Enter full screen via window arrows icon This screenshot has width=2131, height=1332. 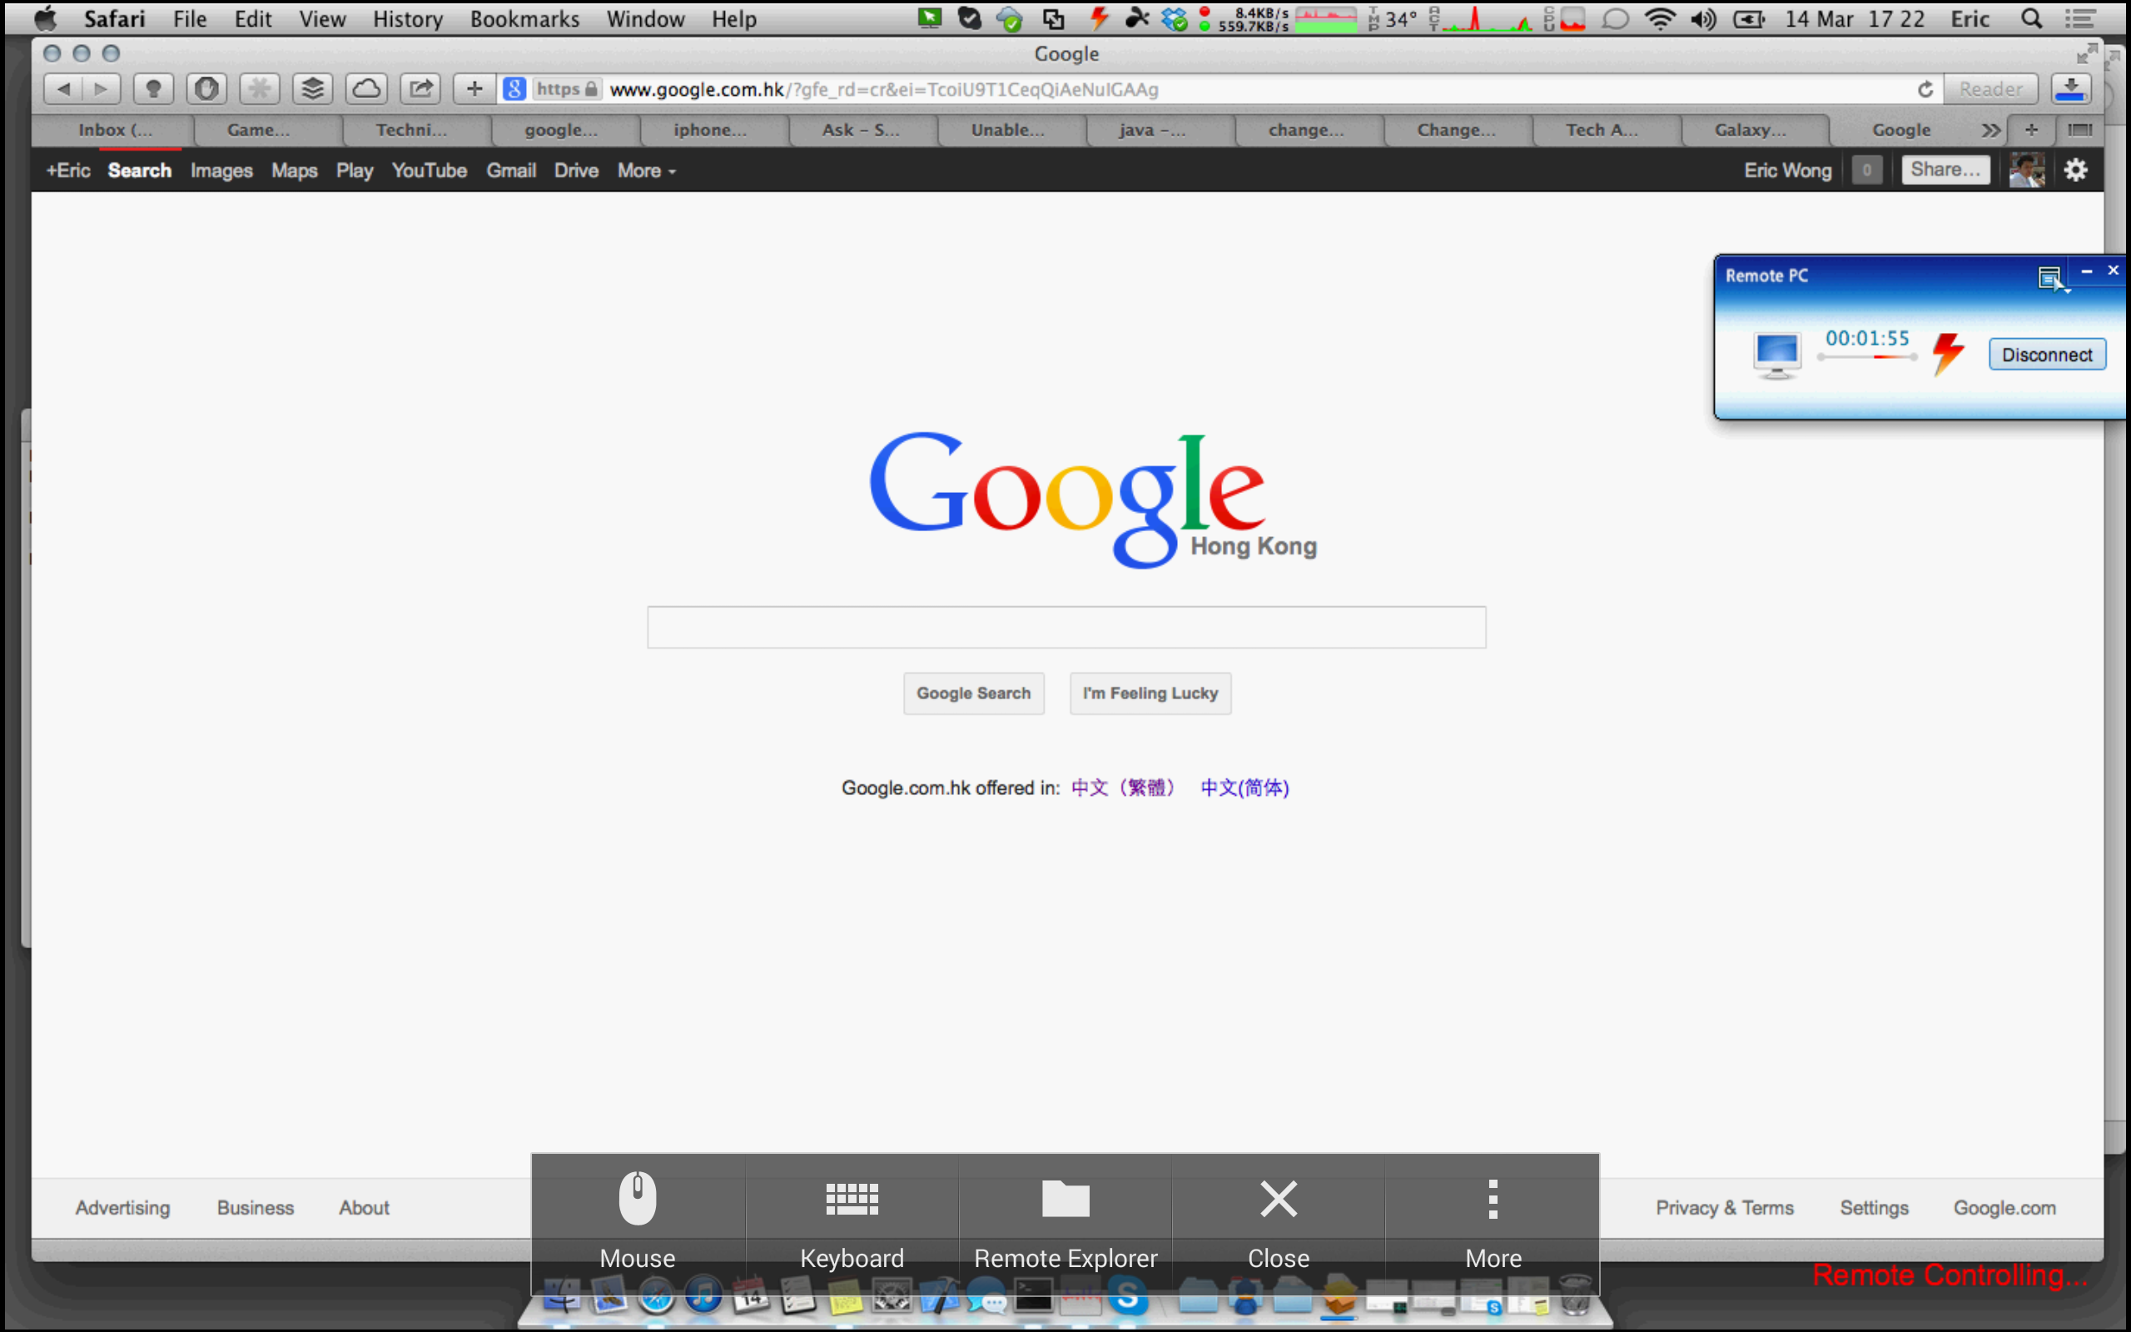2086,54
